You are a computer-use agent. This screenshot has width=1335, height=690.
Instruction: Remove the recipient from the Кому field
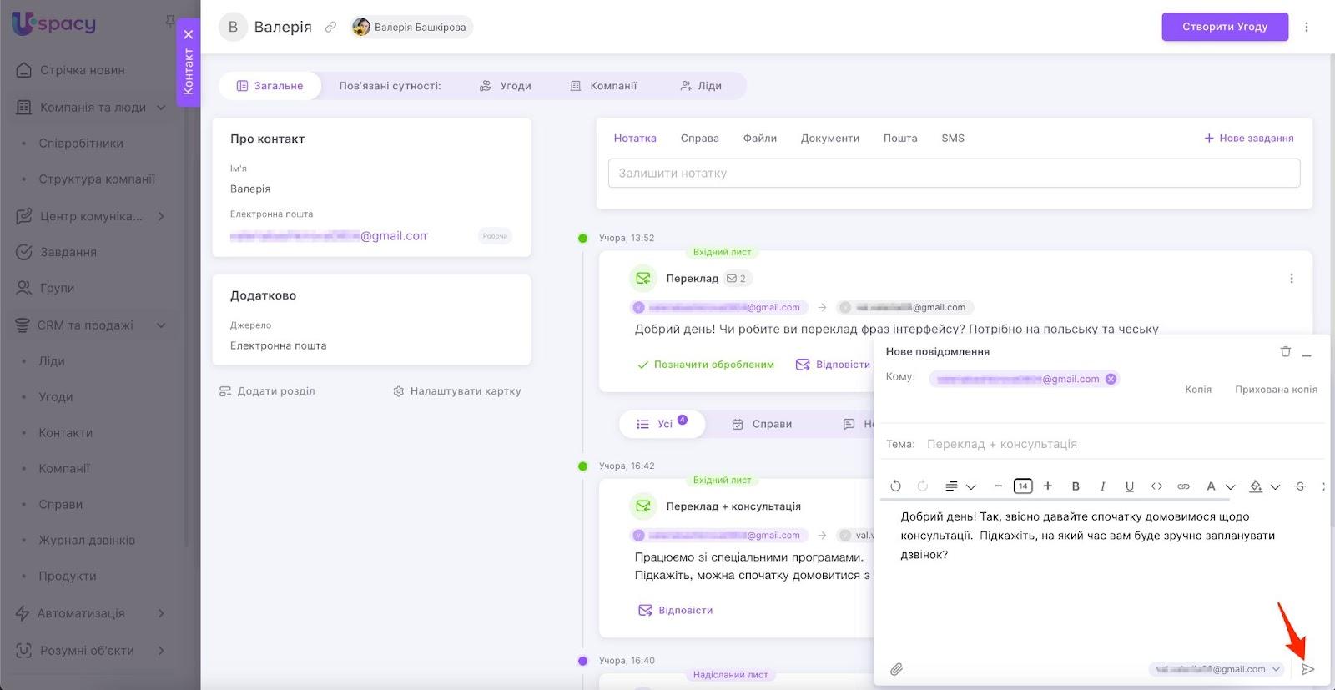(1111, 379)
